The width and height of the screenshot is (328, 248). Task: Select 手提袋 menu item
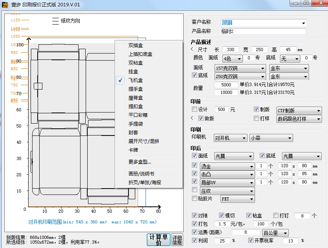(x=136, y=124)
